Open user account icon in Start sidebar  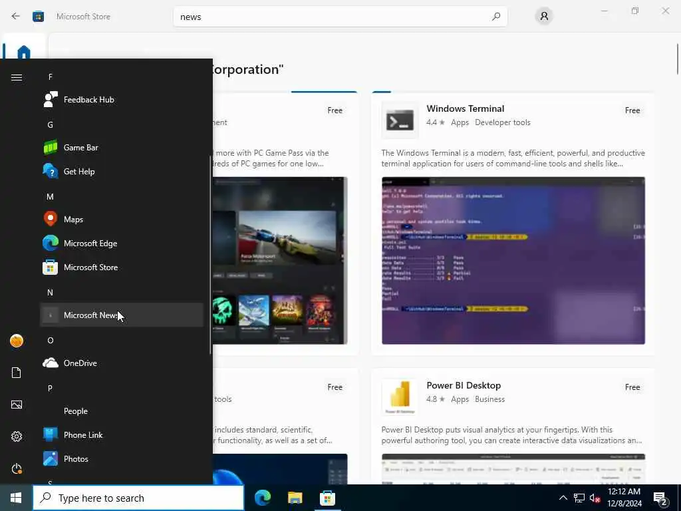[17, 341]
